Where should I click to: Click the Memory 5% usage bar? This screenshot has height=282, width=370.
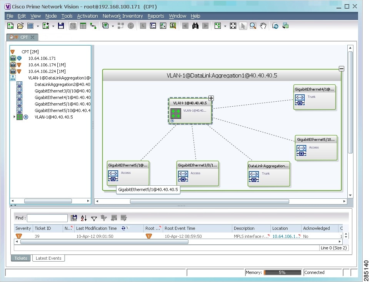pos(282,272)
